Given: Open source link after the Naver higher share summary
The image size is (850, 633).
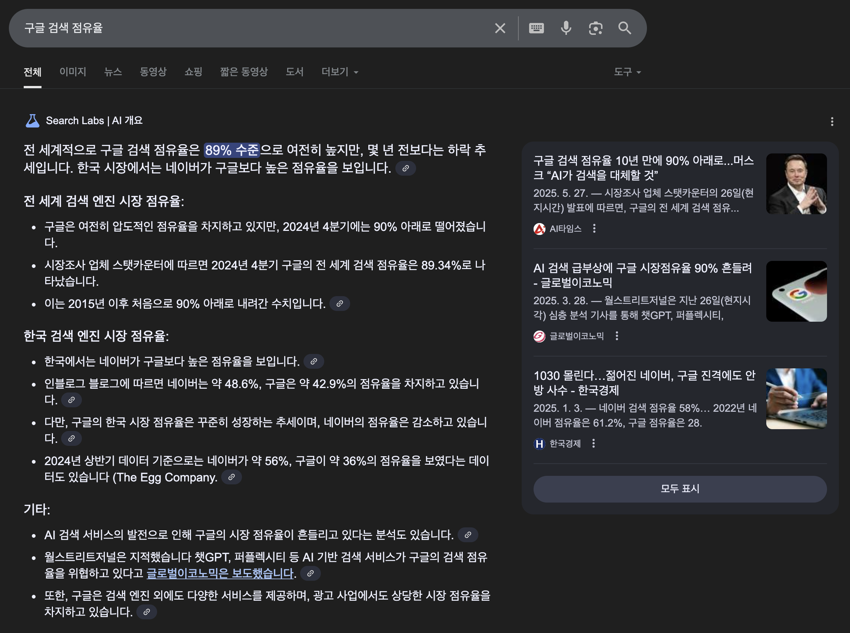Looking at the screenshot, I should point(406,168).
